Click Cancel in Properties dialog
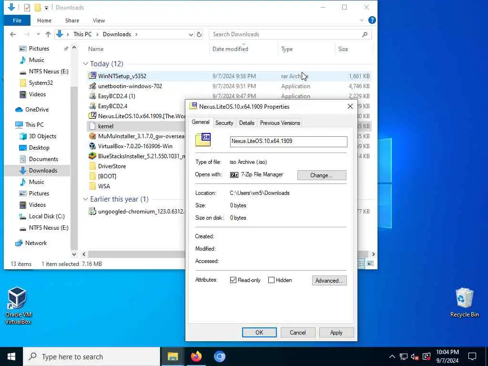Viewport: 488px width, 366px height. 297,332
